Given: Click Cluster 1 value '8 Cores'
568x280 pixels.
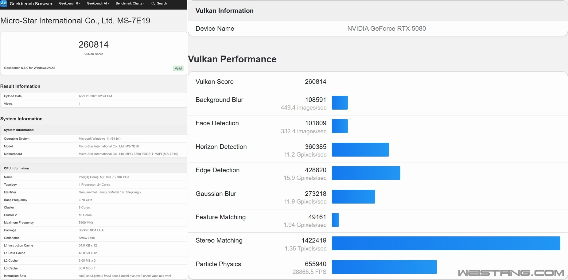Looking at the screenshot, I should point(84,208).
